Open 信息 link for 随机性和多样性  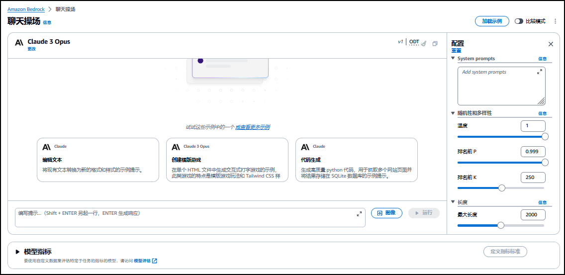point(542,113)
